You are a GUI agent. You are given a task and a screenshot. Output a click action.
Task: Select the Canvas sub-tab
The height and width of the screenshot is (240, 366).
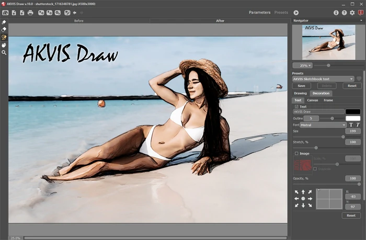[313, 100]
